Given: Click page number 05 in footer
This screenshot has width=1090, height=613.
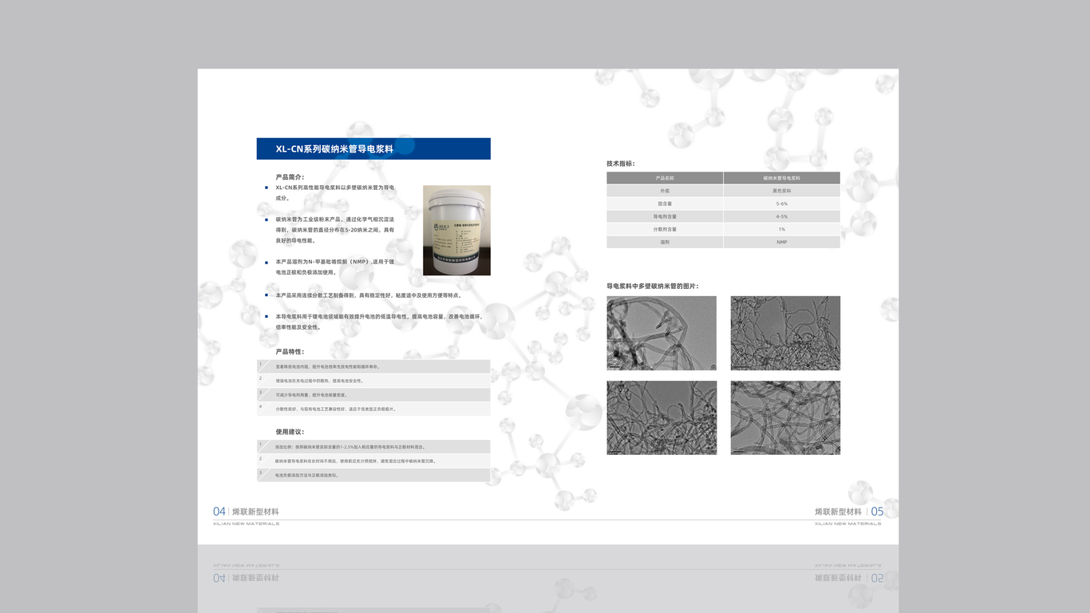Looking at the screenshot, I should point(878,512).
